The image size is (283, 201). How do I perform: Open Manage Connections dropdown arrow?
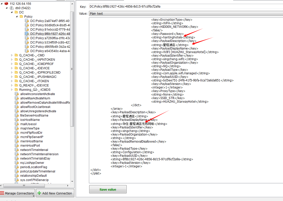[x=34, y=196]
